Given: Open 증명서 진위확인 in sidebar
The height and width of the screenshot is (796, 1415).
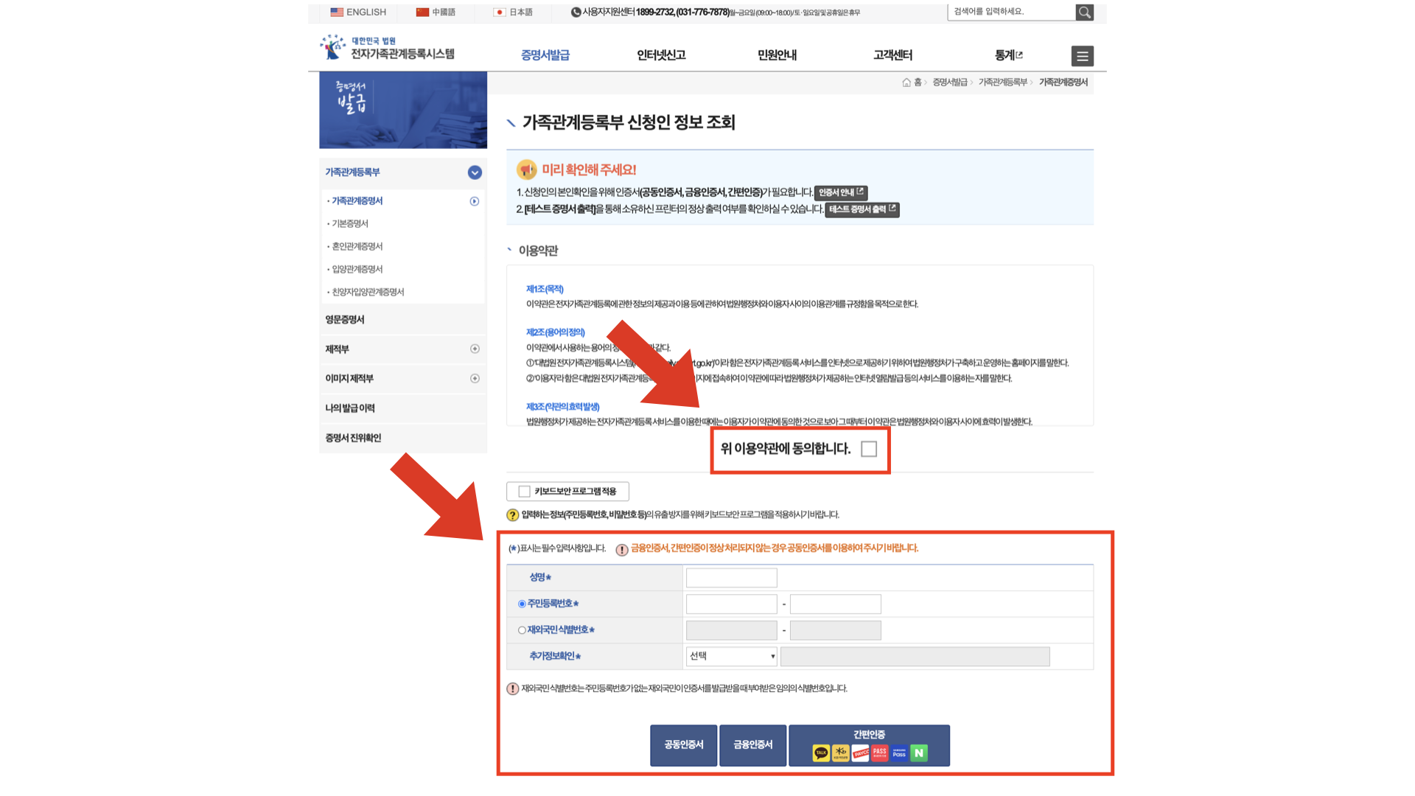Looking at the screenshot, I should 353,438.
